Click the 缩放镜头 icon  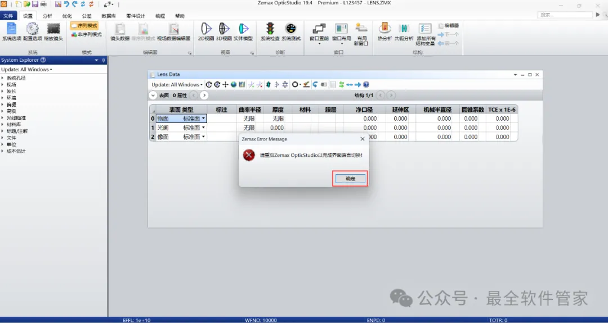coord(53,31)
